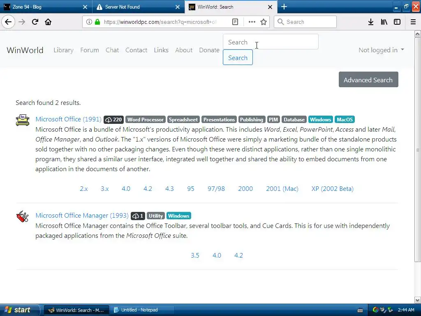Click the page scrollbar down arrow
The image size is (421, 316).
[x=418, y=300]
